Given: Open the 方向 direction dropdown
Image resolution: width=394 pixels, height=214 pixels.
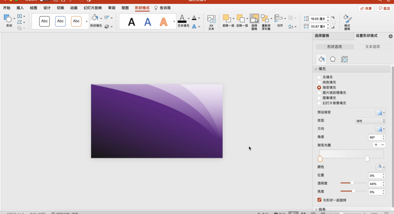Looking at the screenshot, I should click(381, 129).
